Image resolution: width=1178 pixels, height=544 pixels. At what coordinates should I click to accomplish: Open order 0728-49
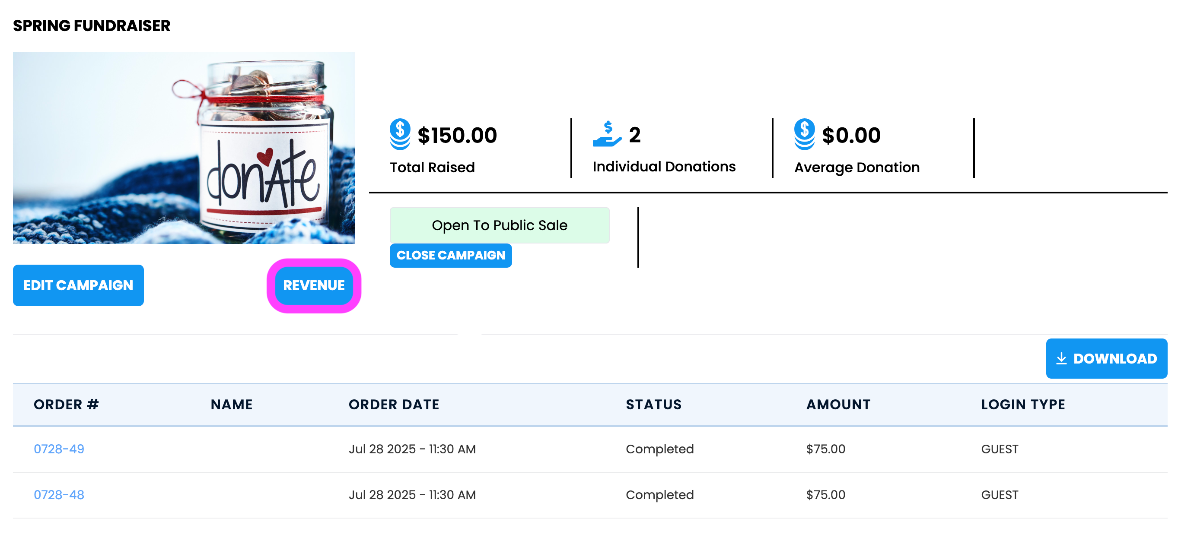coord(59,449)
